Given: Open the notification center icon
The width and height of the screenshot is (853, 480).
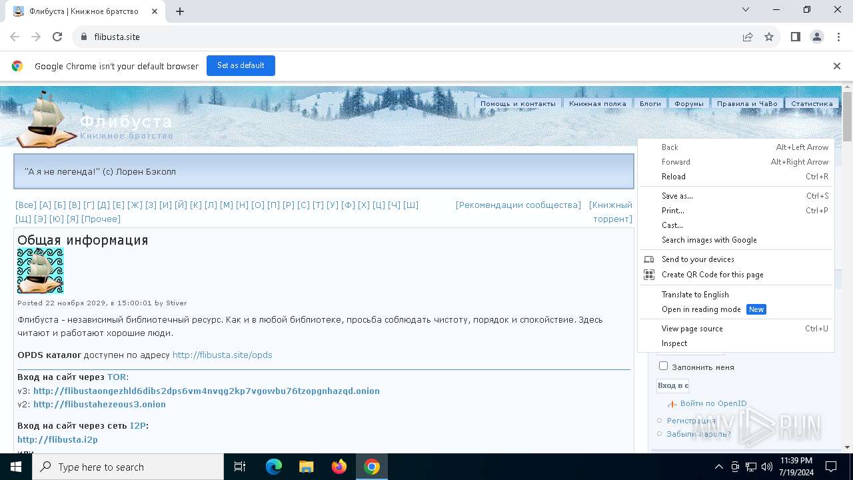Looking at the screenshot, I should [831, 467].
